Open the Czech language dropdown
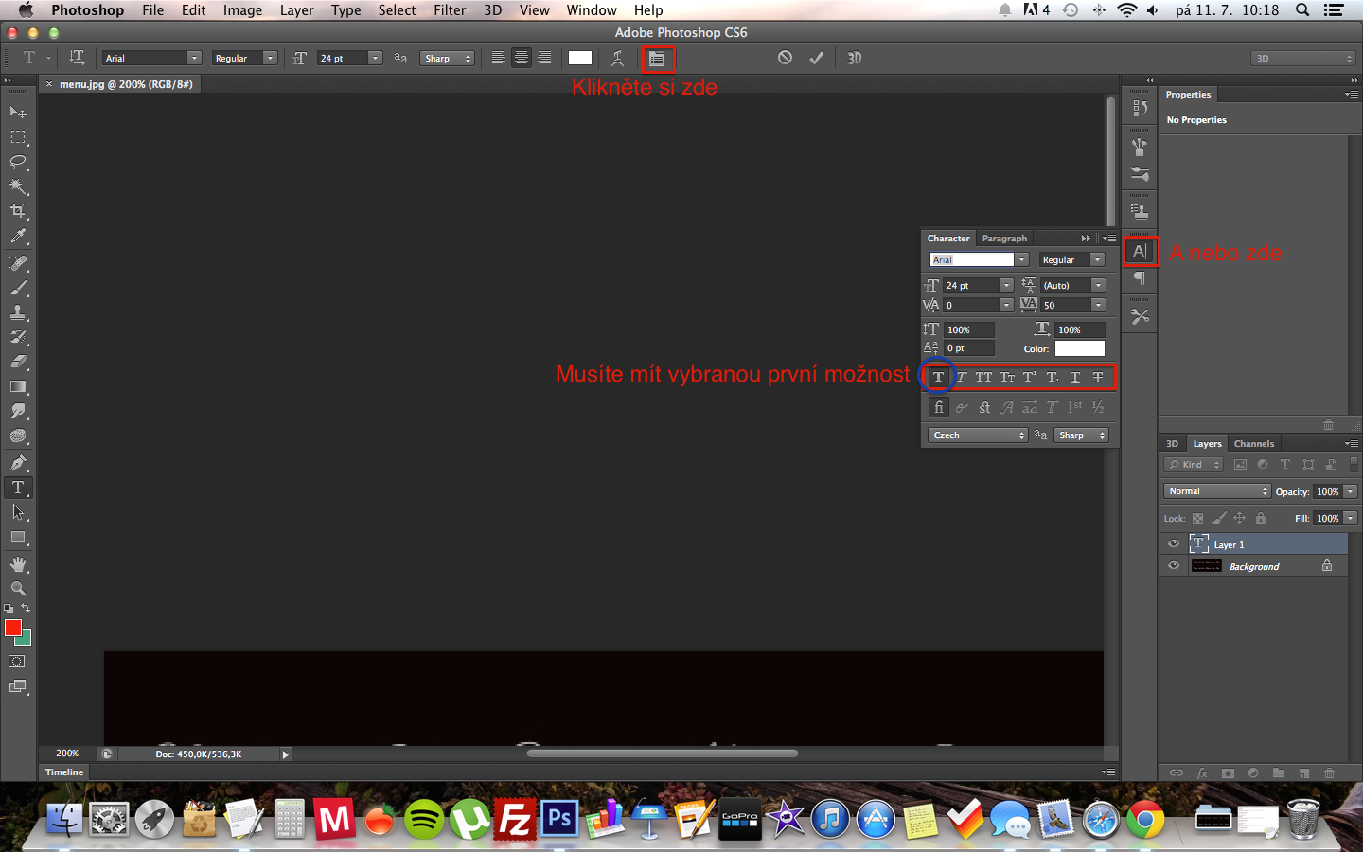1363x852 pixels. tap(978, 435)
